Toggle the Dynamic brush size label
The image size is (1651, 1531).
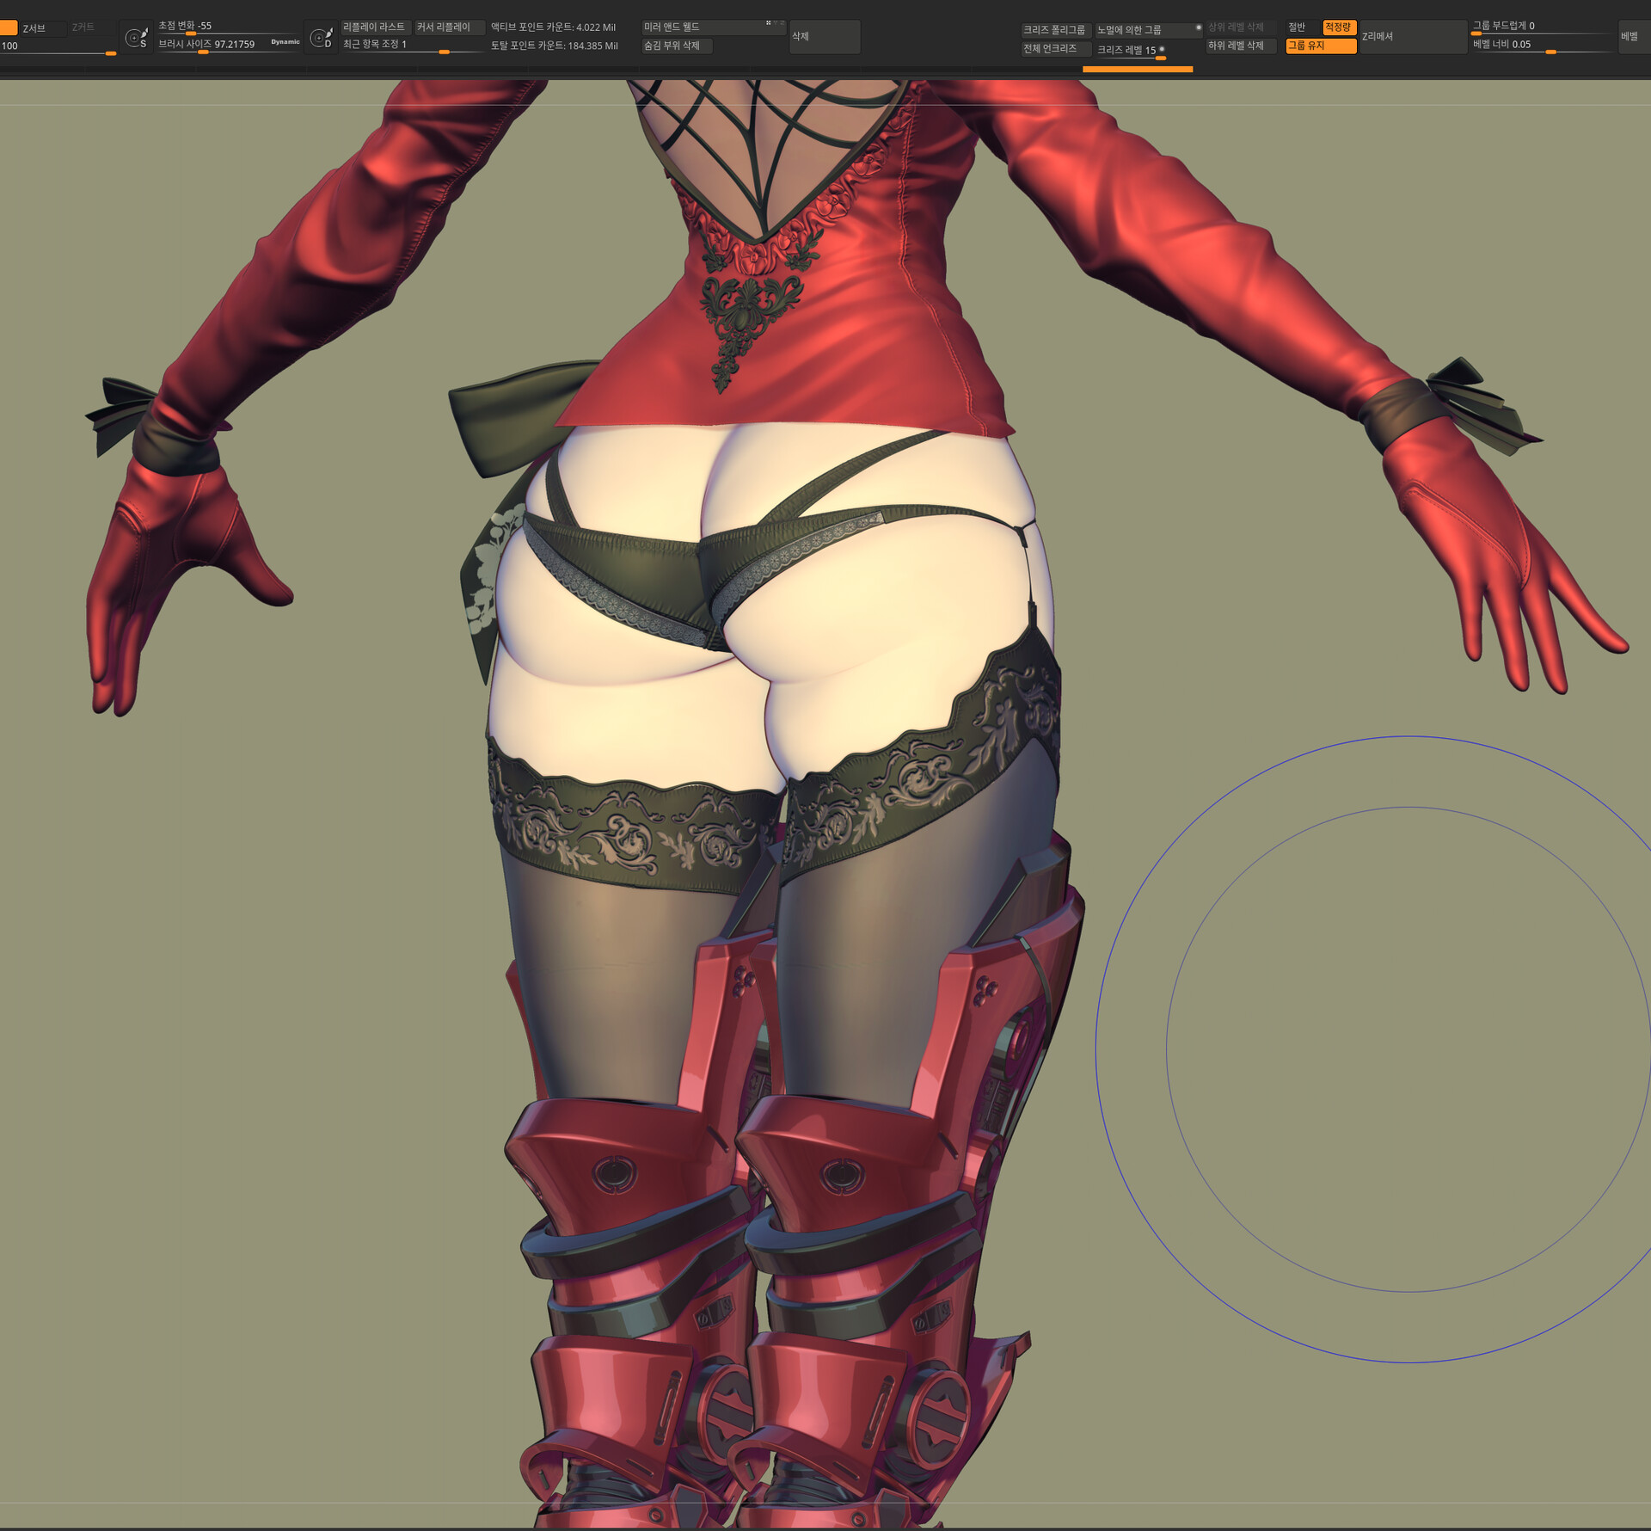[x=285, y=41]
